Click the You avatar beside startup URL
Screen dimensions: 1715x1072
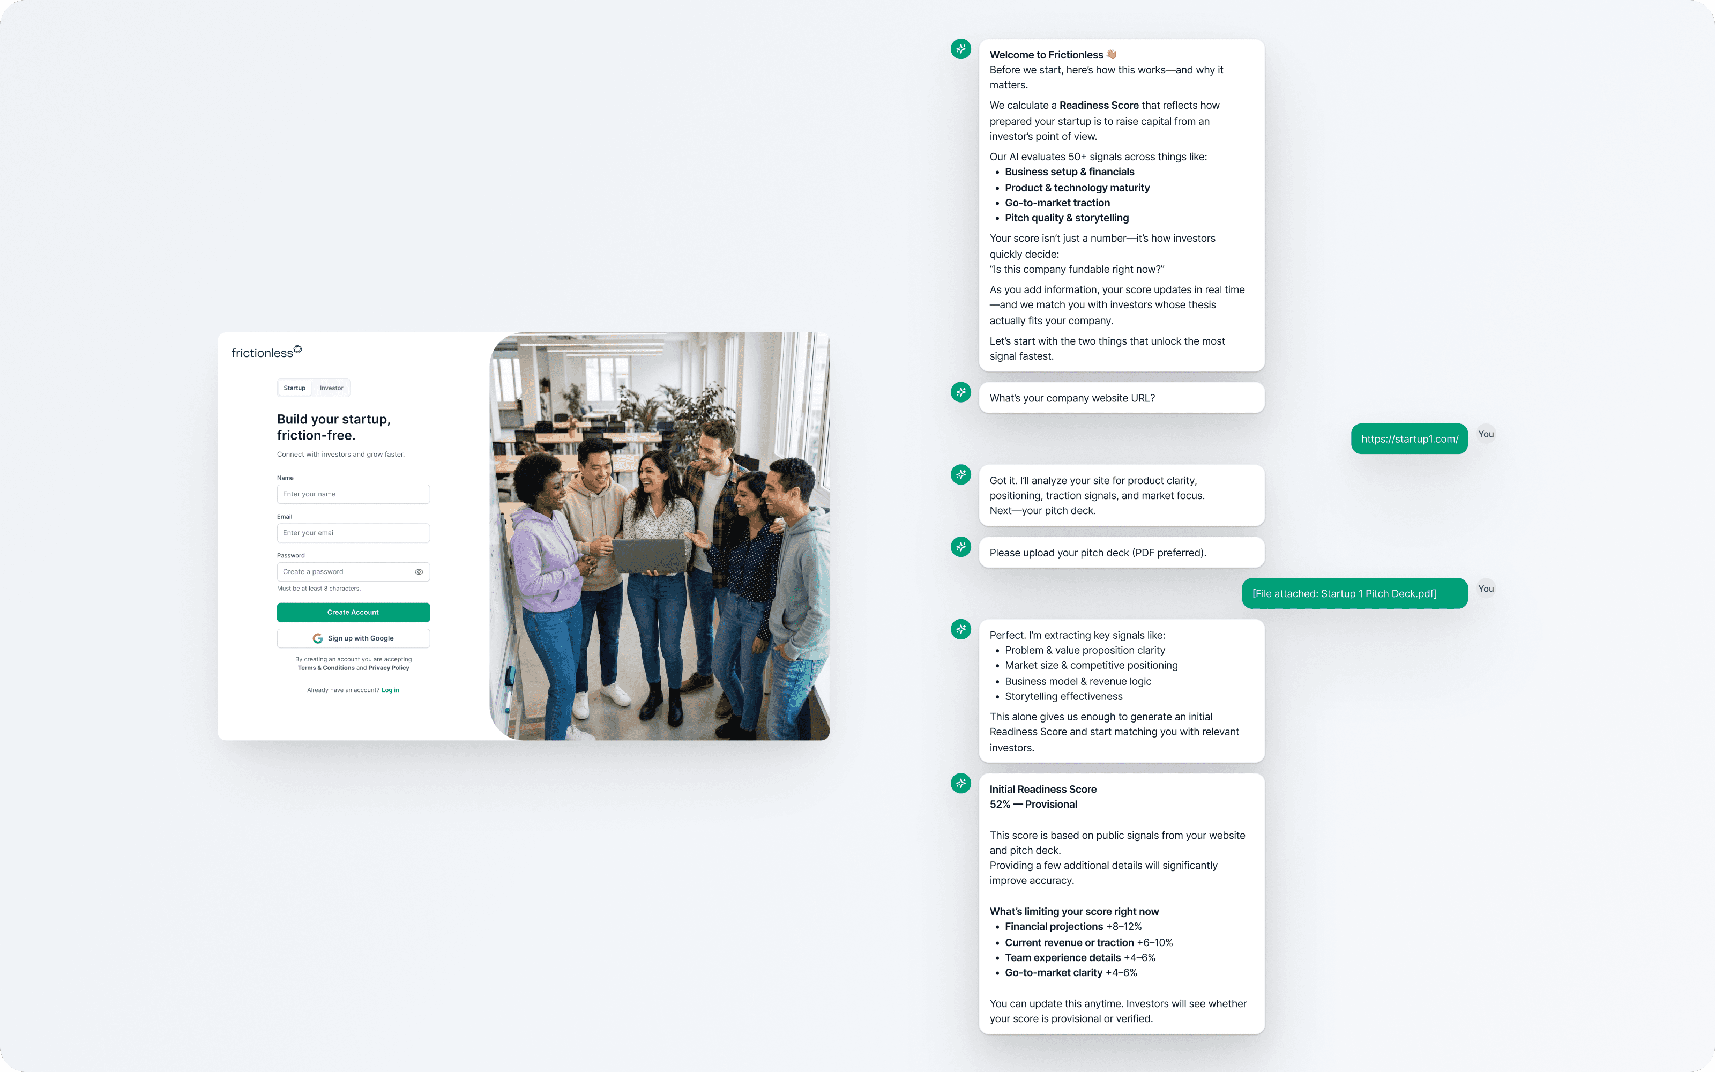tap(1486, 434)
